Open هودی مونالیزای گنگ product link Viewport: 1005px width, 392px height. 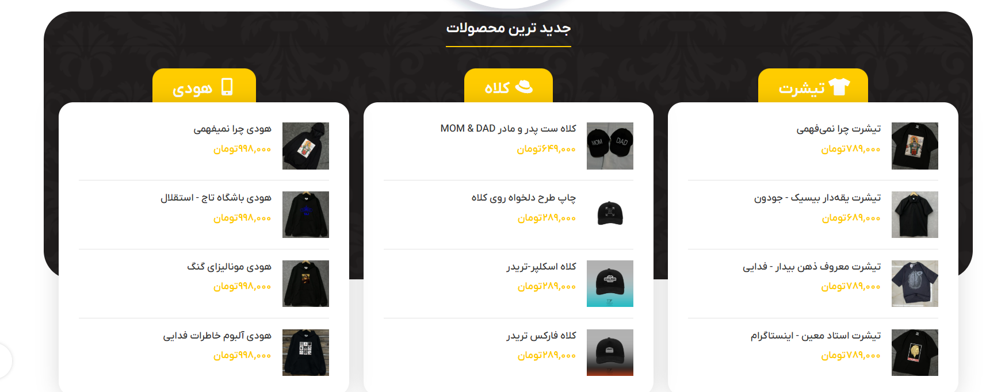click(x=229, y=267)
